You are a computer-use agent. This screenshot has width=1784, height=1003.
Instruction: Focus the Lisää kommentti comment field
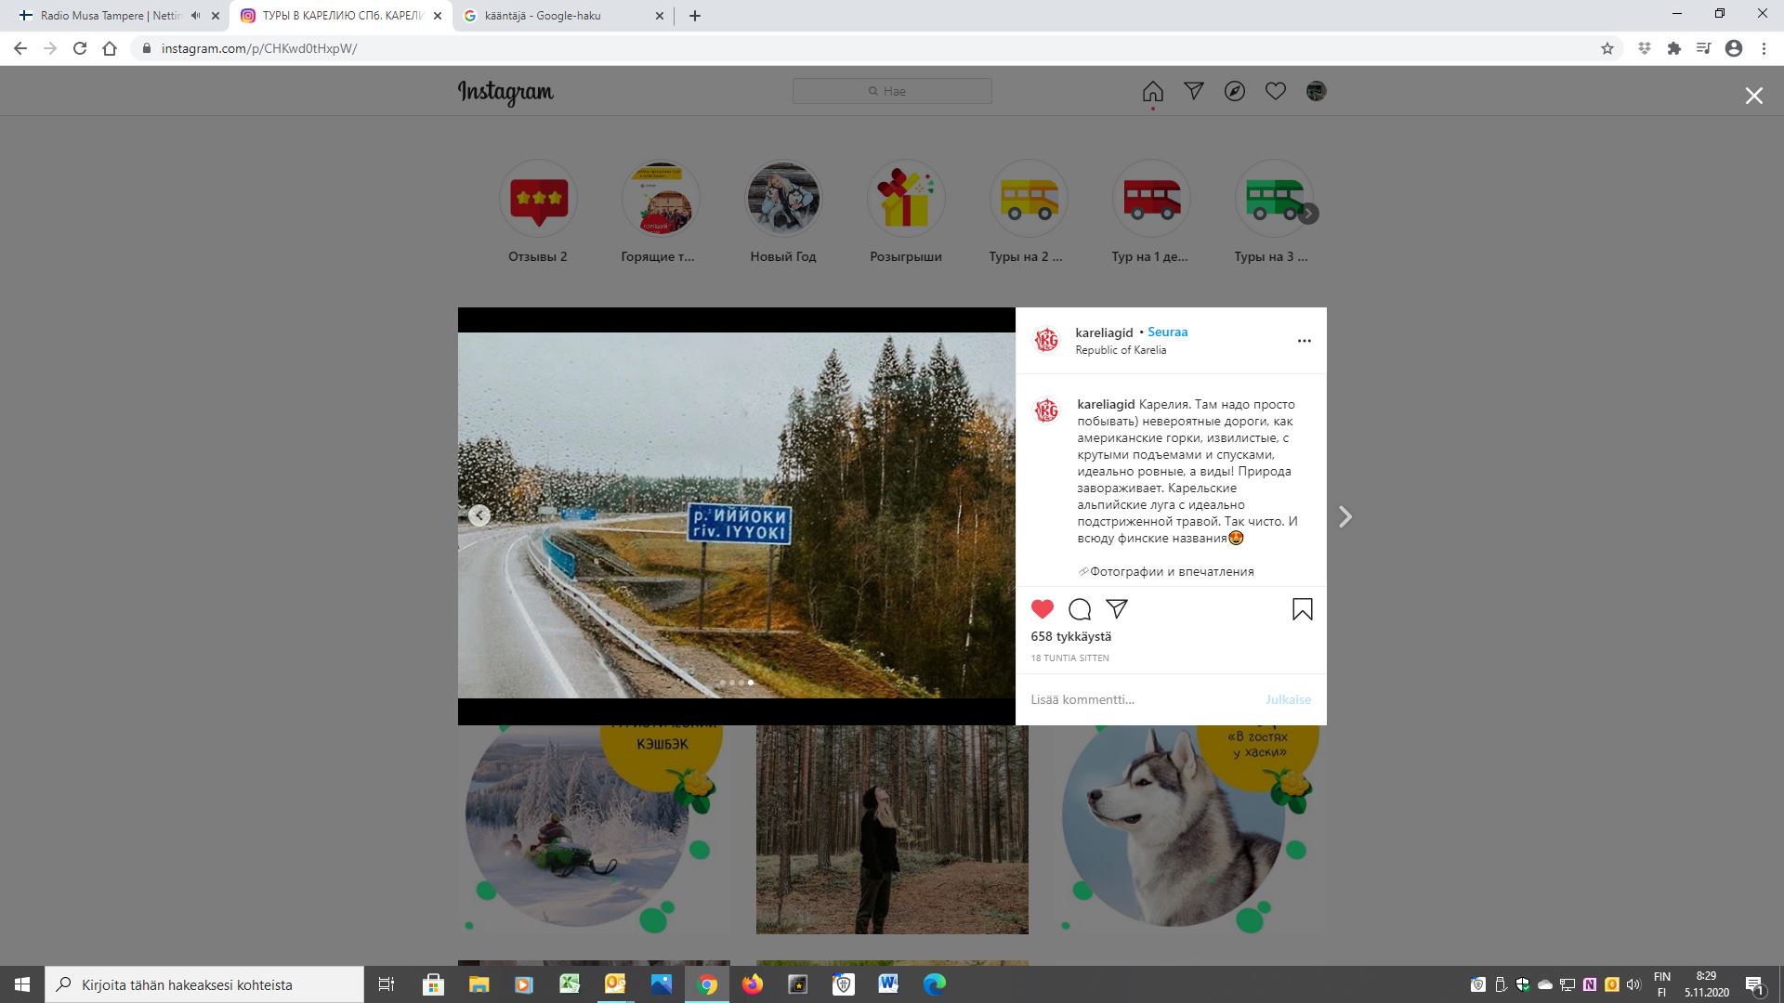tap(1143, 699)
